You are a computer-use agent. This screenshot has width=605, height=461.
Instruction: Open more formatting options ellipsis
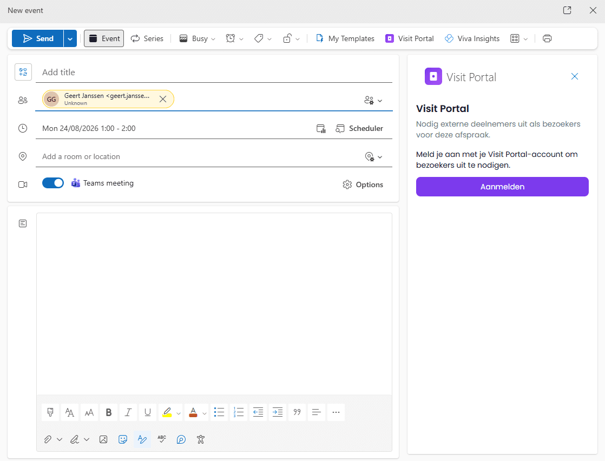pyautogui.click(x=336, y=412)
